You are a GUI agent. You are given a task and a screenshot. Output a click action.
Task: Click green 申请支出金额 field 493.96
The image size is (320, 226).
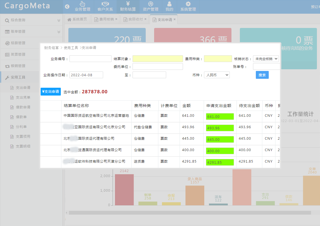coord(220,128)
